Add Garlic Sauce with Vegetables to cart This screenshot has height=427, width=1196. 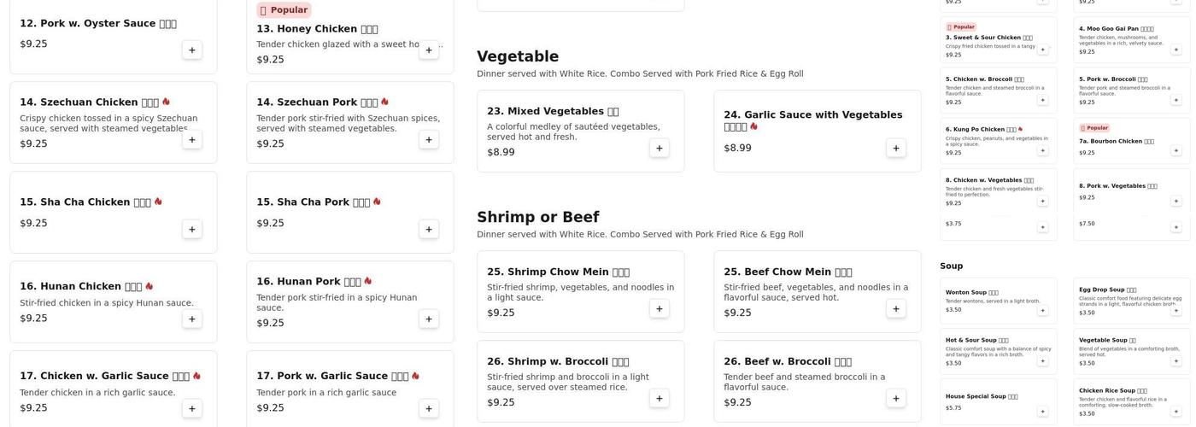(x=895, y=148)
